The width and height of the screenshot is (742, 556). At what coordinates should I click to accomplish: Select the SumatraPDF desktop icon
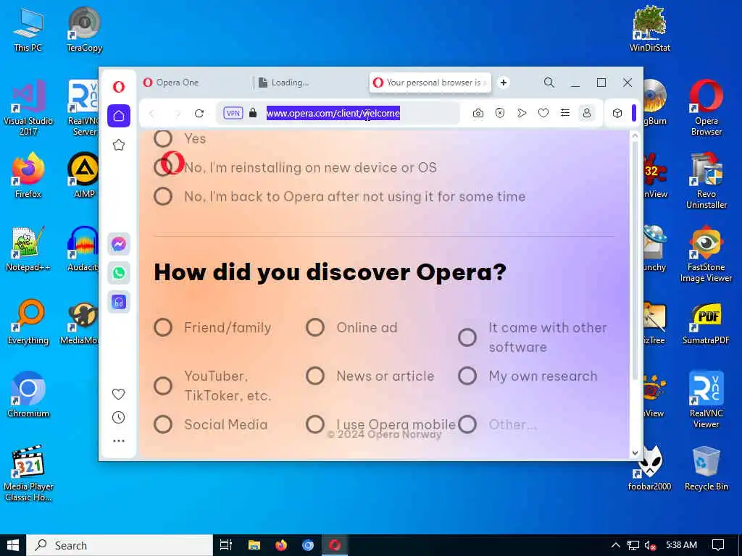706,322
